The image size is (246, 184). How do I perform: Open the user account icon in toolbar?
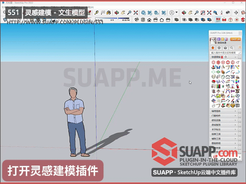coord(172,12)
